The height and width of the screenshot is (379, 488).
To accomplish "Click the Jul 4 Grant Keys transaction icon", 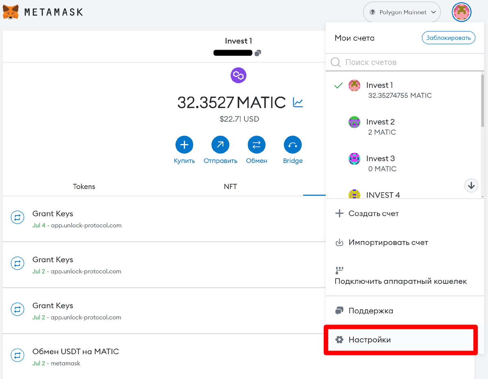I will coord(17,218).
